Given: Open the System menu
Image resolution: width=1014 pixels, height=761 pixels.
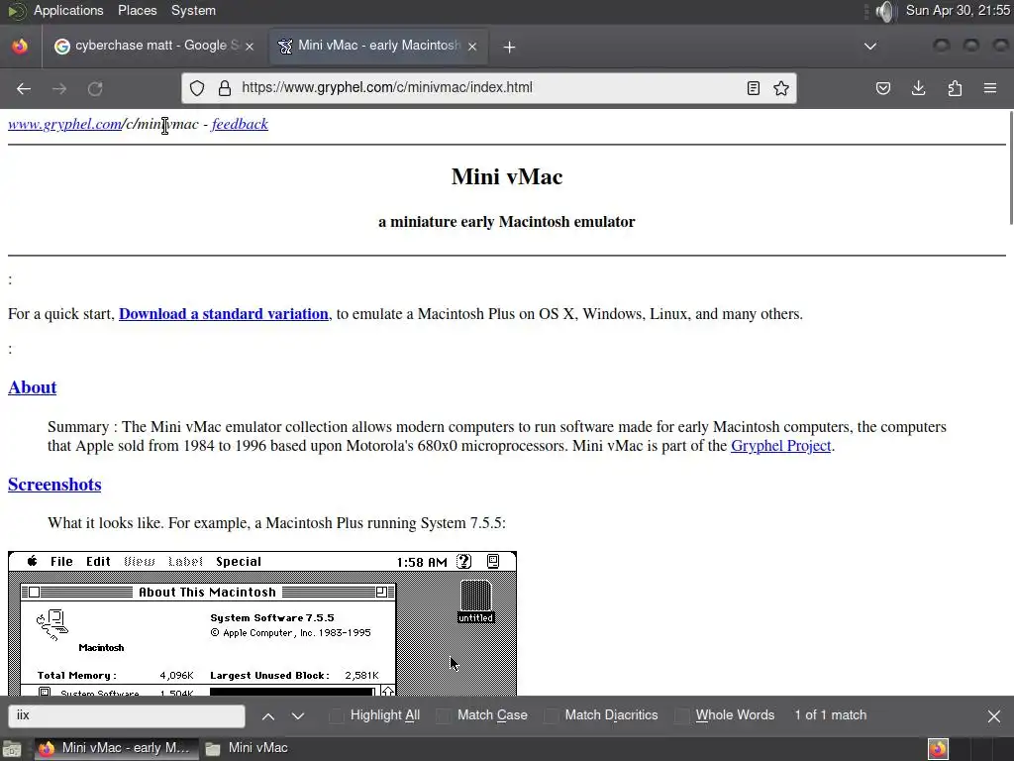Looking at the screenshot, I should (x=193, y=10).
